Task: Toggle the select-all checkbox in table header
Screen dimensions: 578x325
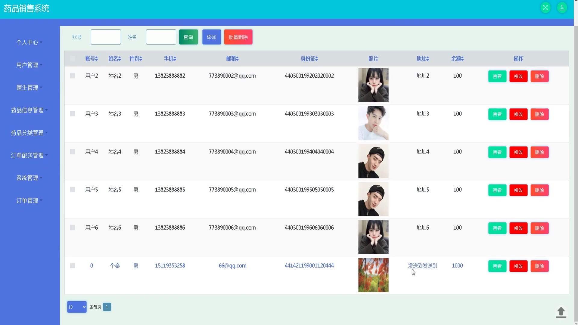Action: pyautogui.click(x=72, y=59)
